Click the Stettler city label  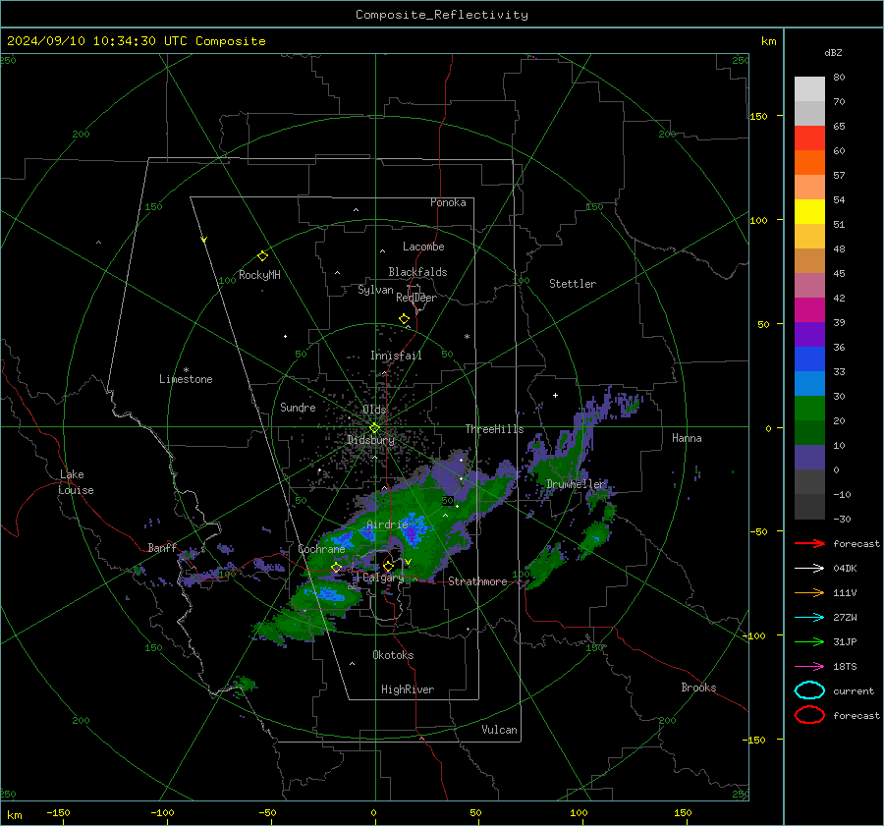tap(573, 284)
